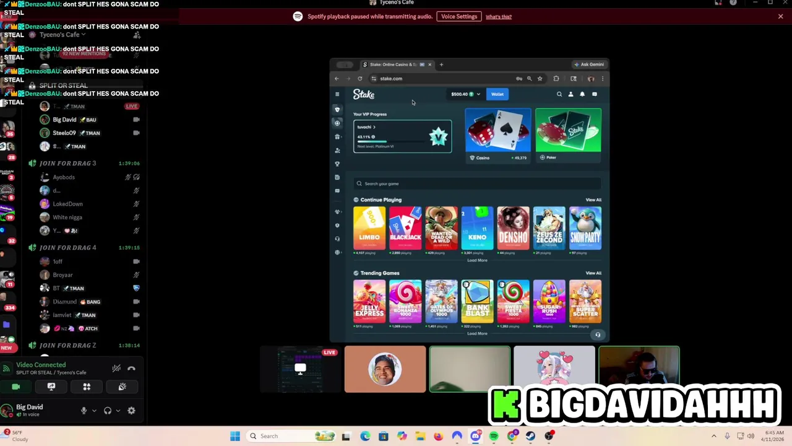Open the browser tab search dropdown
The image size is (792, 446).
pyautogui.click(x=345, y=64)
